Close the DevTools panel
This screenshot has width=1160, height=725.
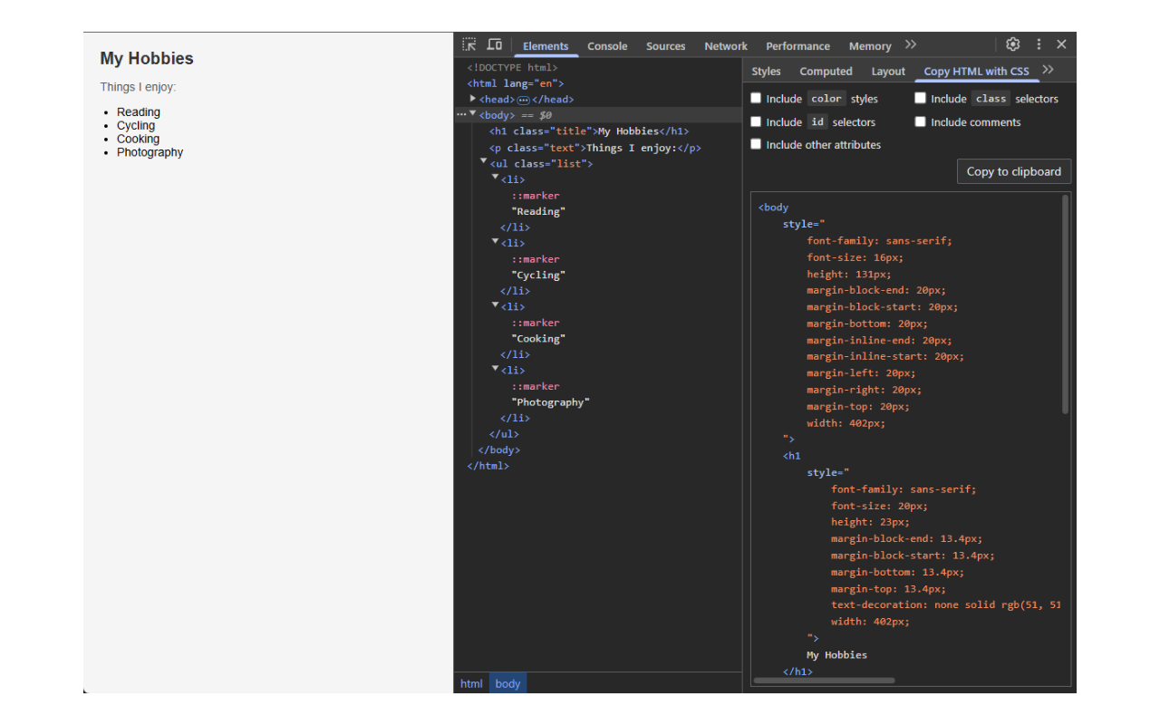point(1061,44)
